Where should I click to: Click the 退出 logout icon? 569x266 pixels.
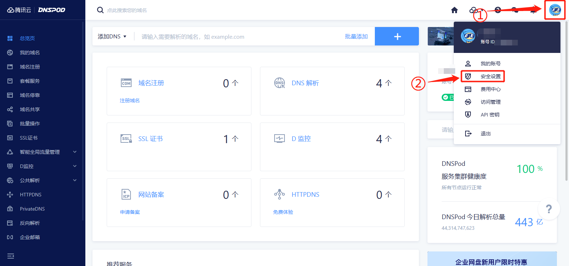pyautogui.click(x=468, y=134)
